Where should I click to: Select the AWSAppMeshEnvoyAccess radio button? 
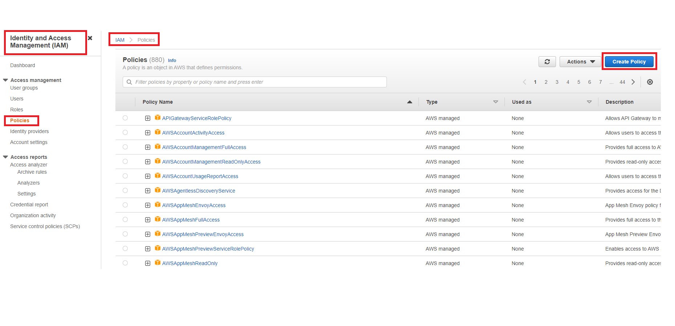125,205
